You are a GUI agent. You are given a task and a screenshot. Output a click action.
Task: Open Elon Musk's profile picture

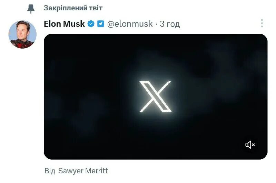(x=22, y=34)
